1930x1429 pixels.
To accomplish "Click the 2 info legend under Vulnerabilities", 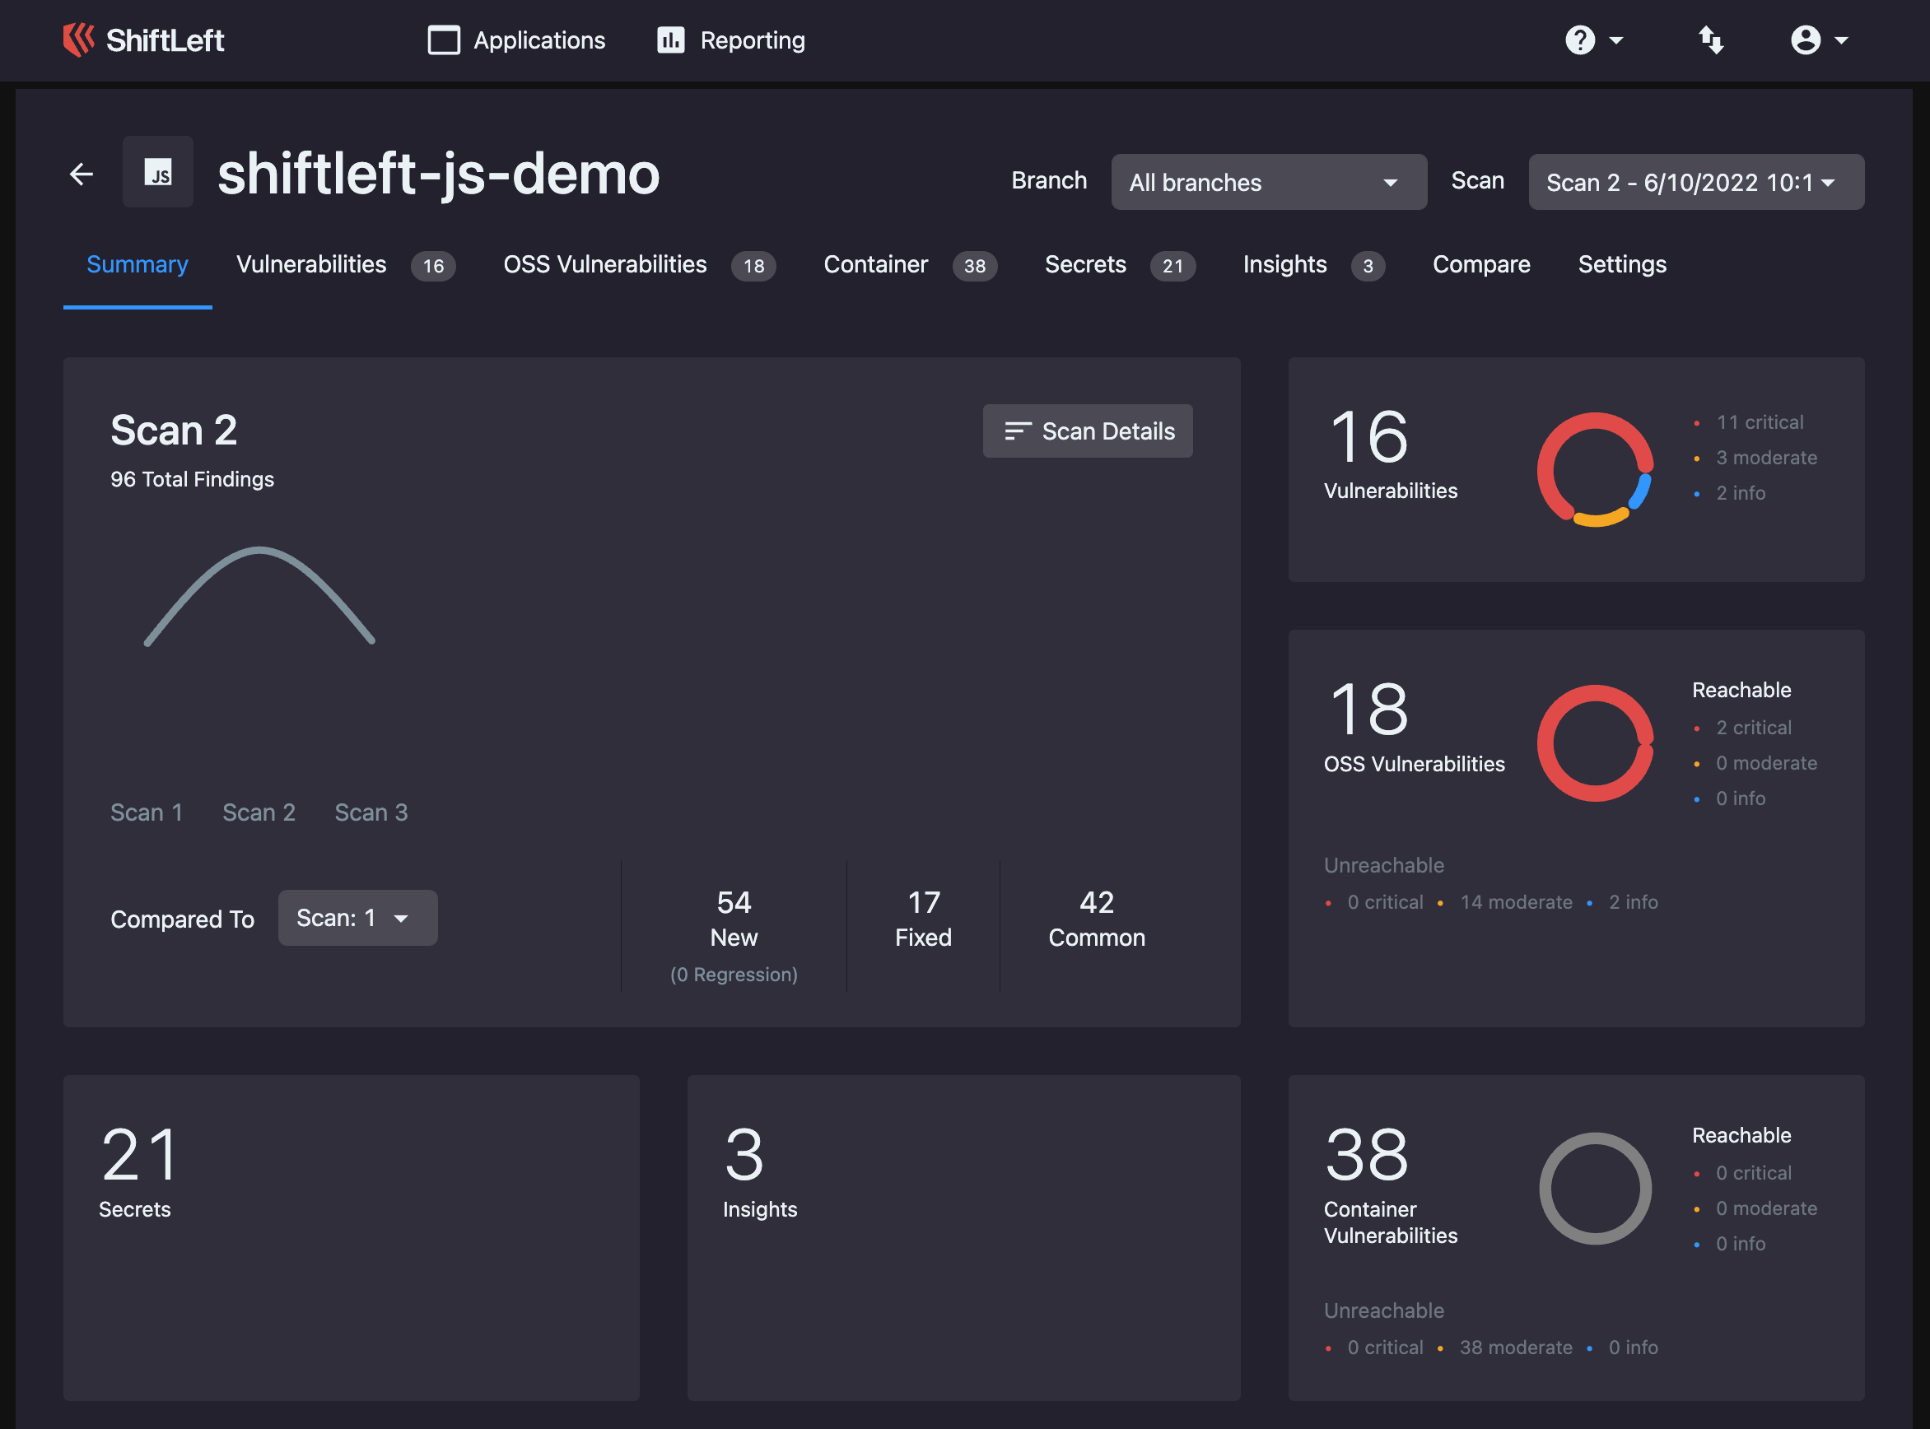I will pyautogui.click(x=1740, y=493).
